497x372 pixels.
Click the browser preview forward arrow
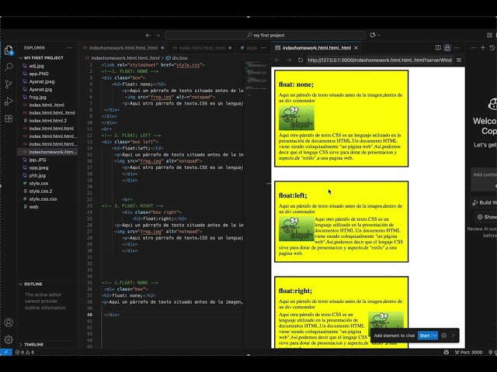point(288,60)
